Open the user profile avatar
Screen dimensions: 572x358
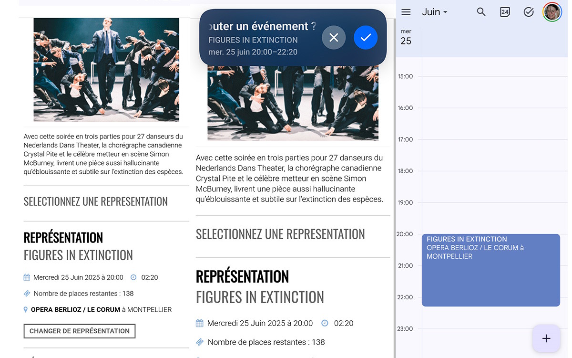[552, 12]
